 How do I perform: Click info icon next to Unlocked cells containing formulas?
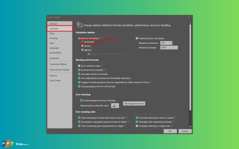(x=174, y=122)
